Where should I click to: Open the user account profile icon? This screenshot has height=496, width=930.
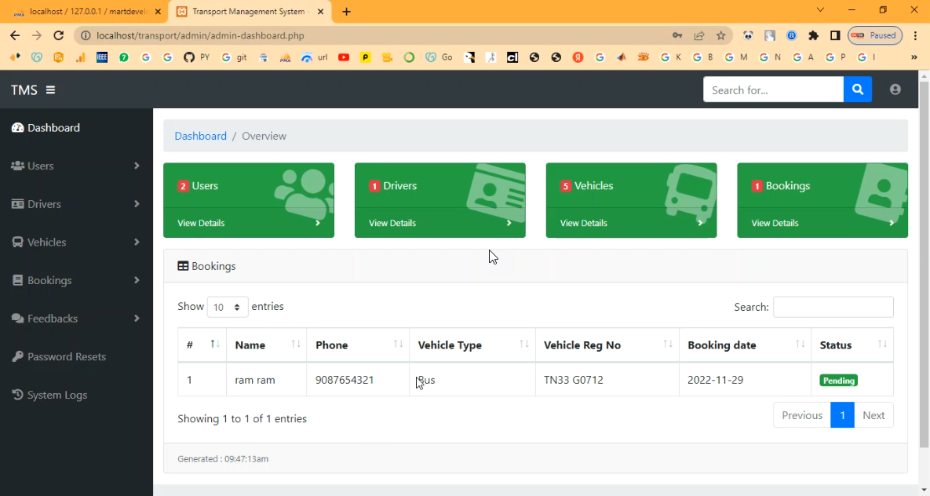[895, 89]
